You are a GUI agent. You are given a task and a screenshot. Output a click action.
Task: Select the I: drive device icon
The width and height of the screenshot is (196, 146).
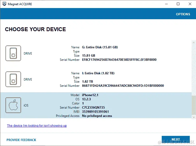point(13,79)
